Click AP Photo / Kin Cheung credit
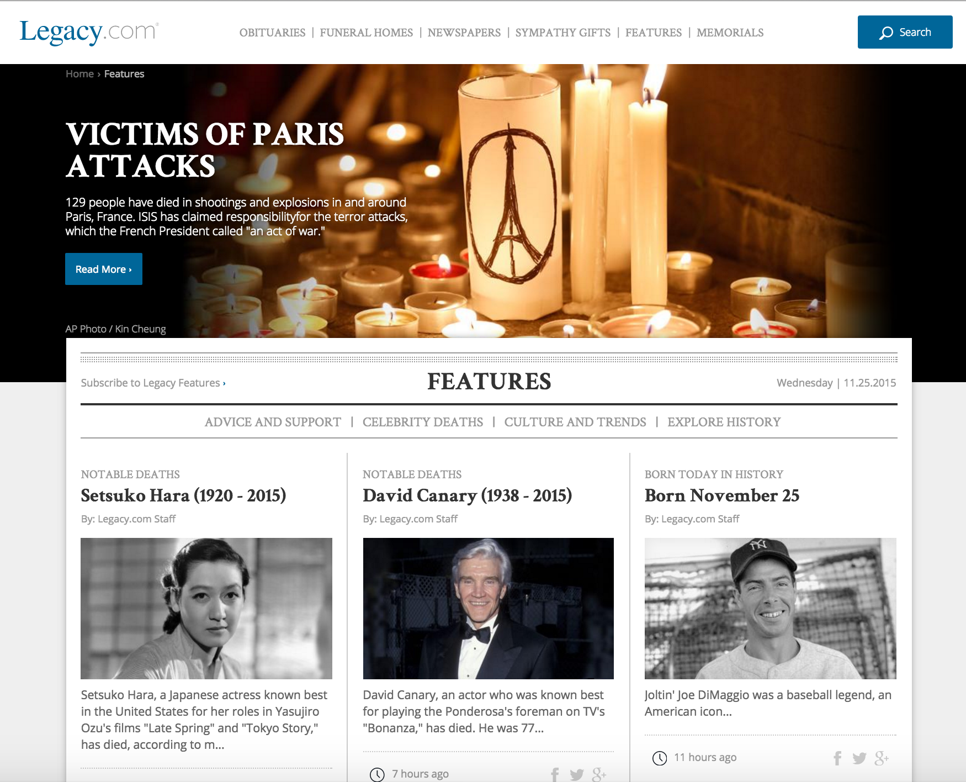966x782 pixels. 116,329
